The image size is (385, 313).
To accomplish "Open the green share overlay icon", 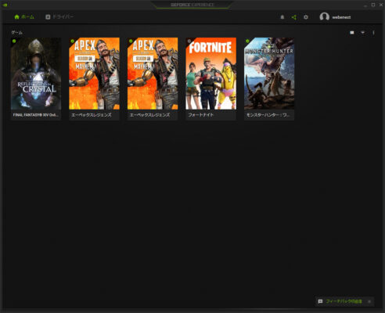I will click(x=294, y=17).
